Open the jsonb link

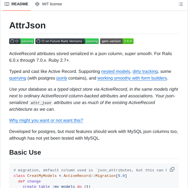tap(62, 78)
